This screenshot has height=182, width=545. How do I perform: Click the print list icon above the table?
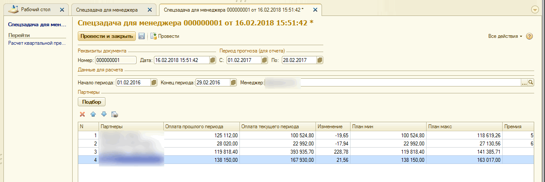tap(115, 114)
